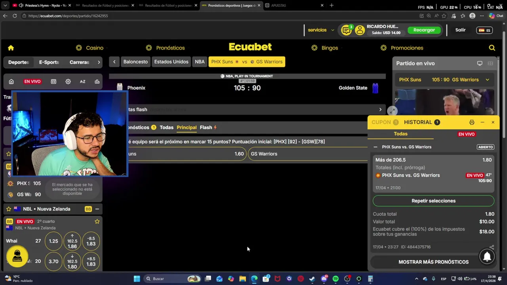The image size is (507, 285).
Task: Select the Principal markets tab
Action: click(x=187, y=127)
